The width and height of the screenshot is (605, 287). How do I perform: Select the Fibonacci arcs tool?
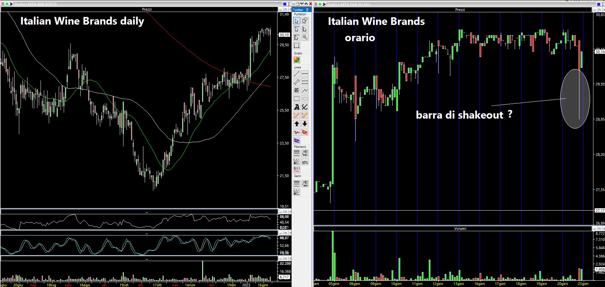(305, 161)
